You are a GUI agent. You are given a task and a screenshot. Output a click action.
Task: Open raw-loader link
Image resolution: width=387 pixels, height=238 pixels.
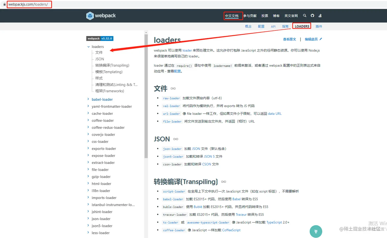pyautogui.click(x=171, y=98)
